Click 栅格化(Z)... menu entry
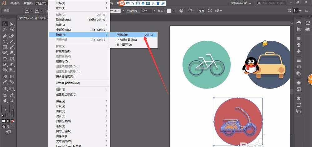 [79, 62]
